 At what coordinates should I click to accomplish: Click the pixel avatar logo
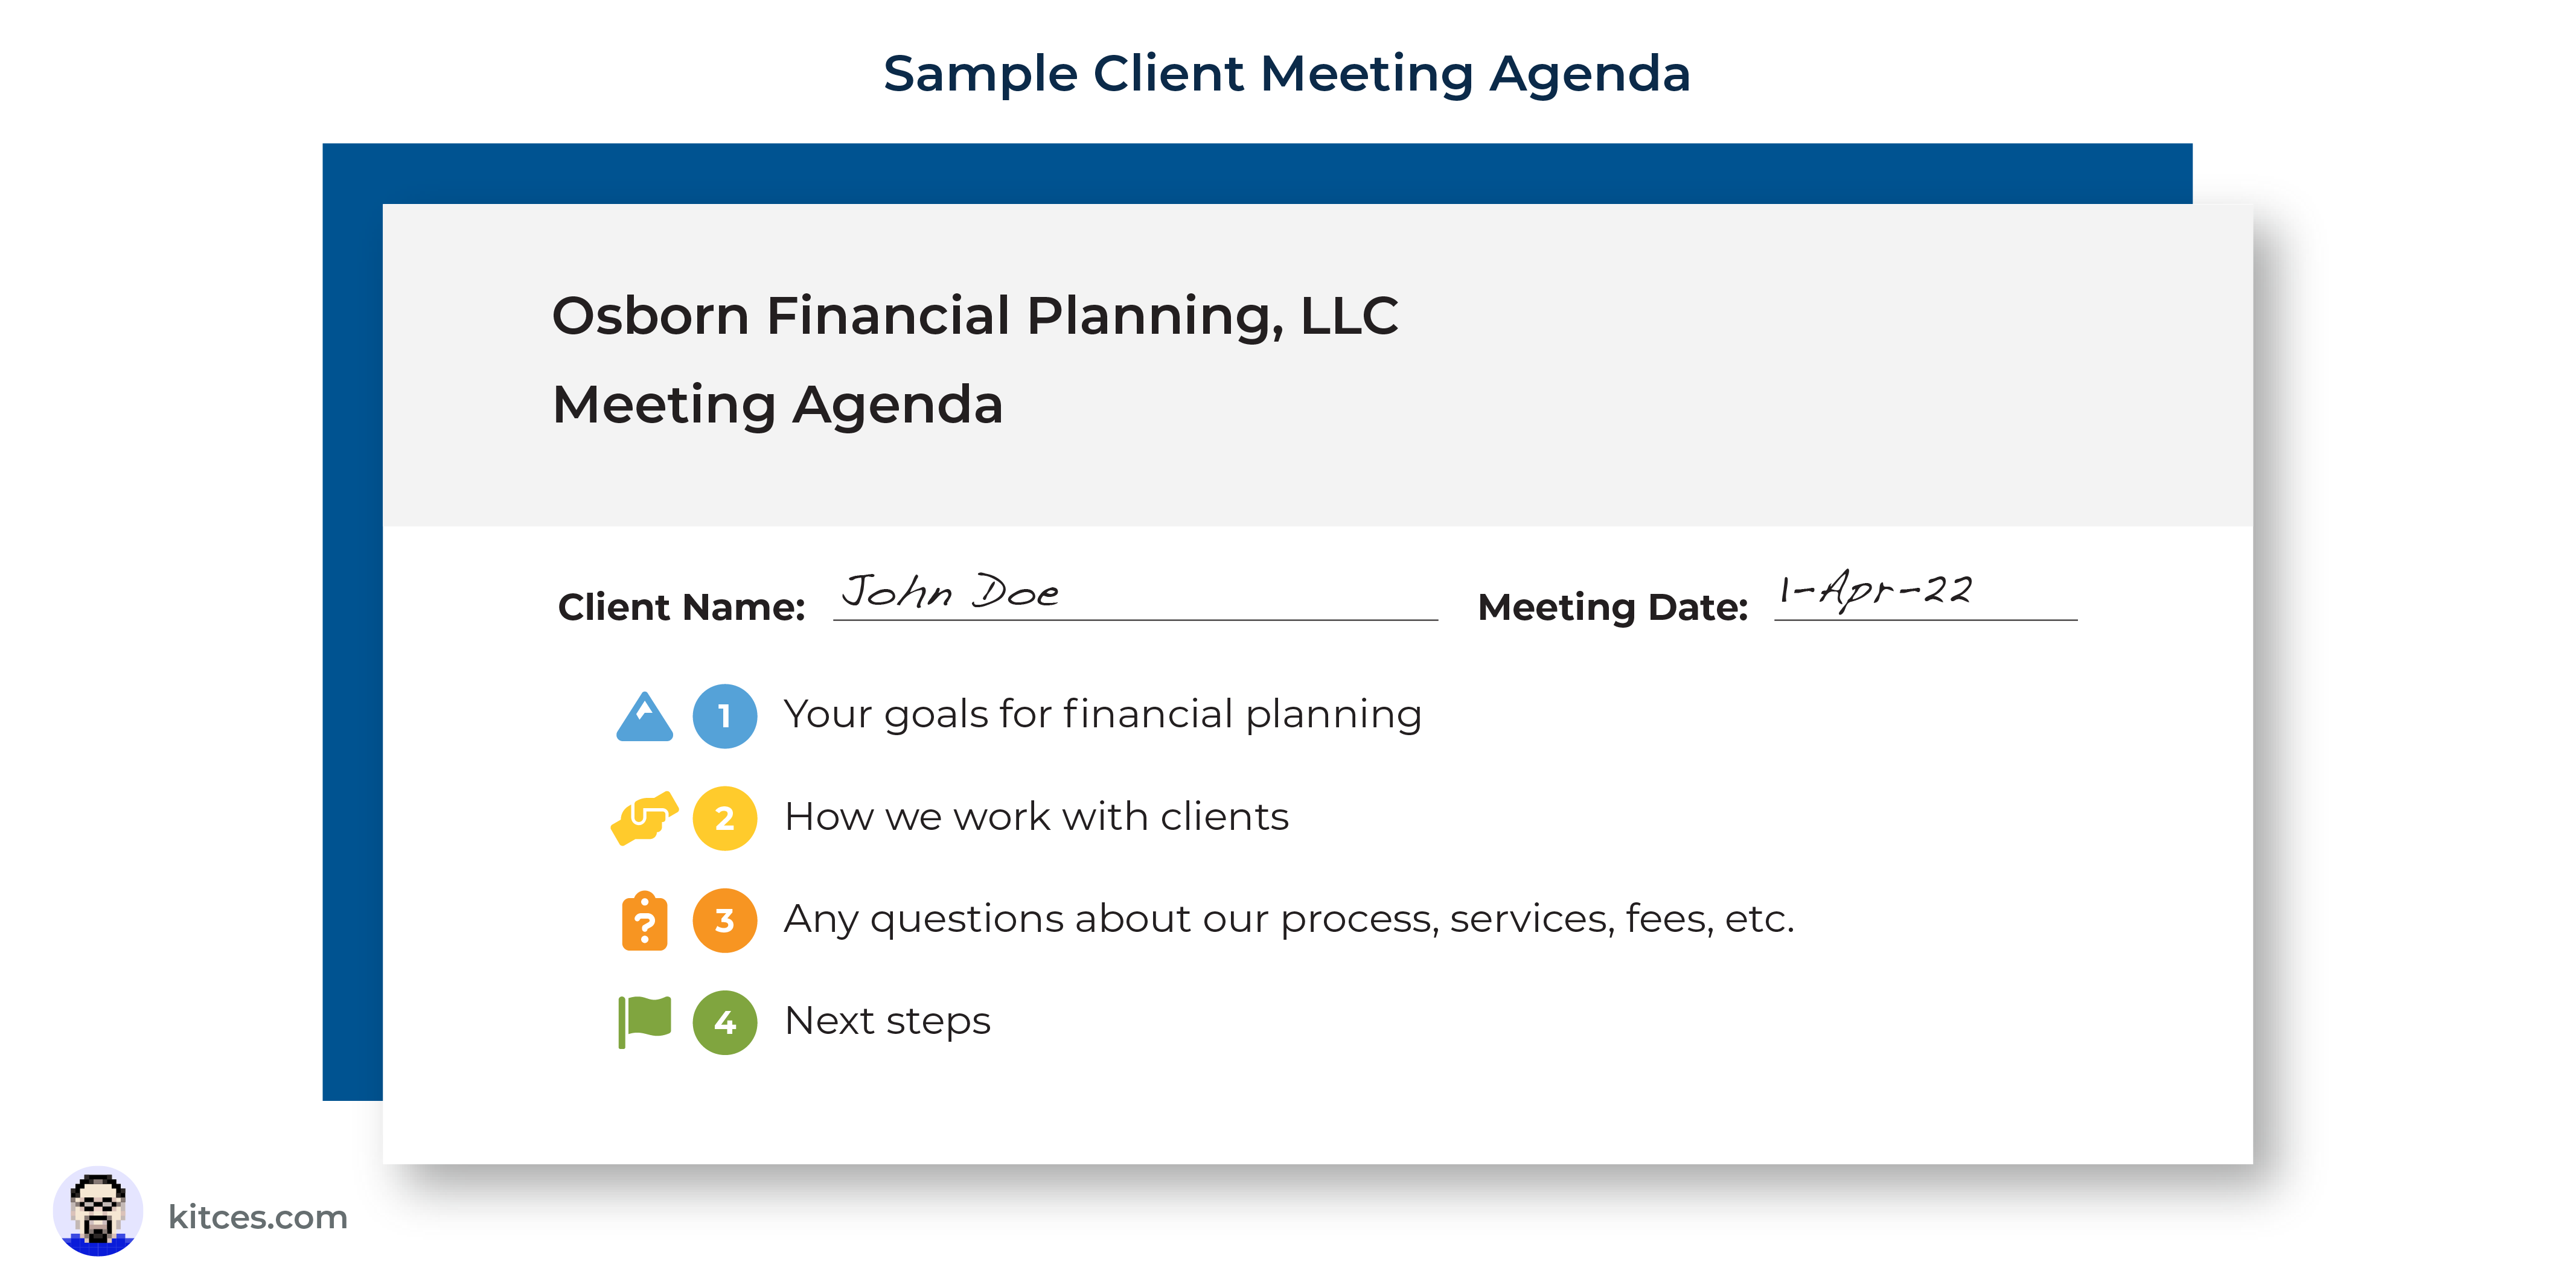[98, 1212]
